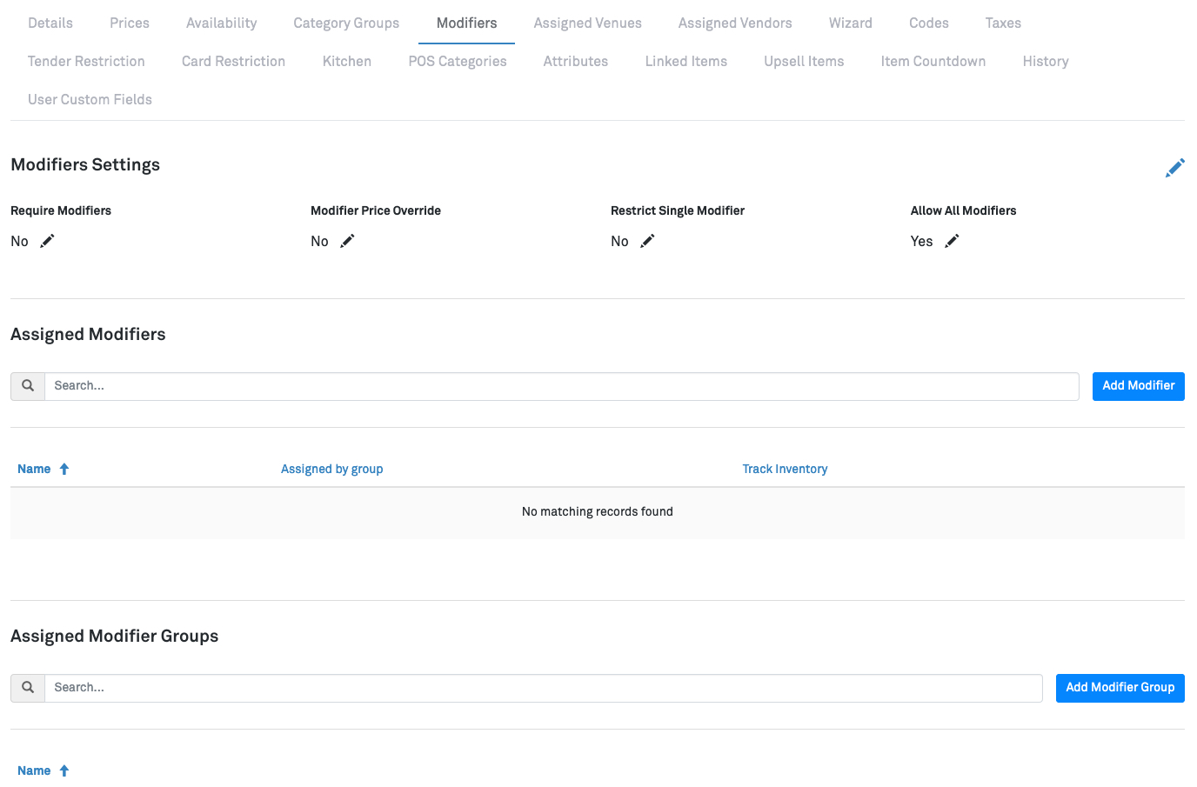
Task: Sort table by Track Inventory column
Action: (x=784, y=469)
